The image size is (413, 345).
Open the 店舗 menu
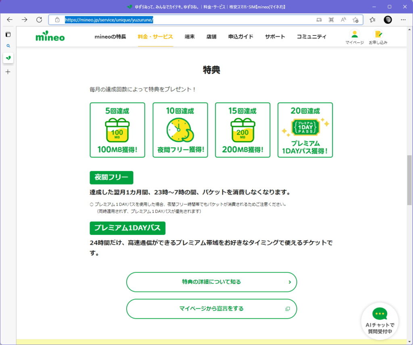coord(211,37)
